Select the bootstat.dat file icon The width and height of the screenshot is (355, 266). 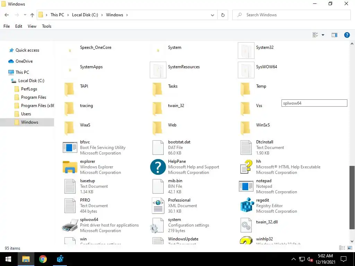(x=158, y=148)
